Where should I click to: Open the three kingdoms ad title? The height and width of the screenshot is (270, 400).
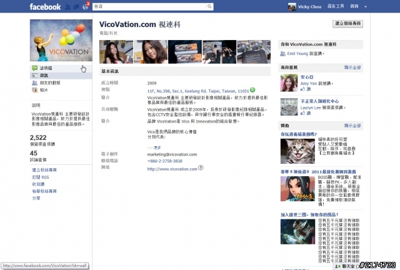[309, 214]
